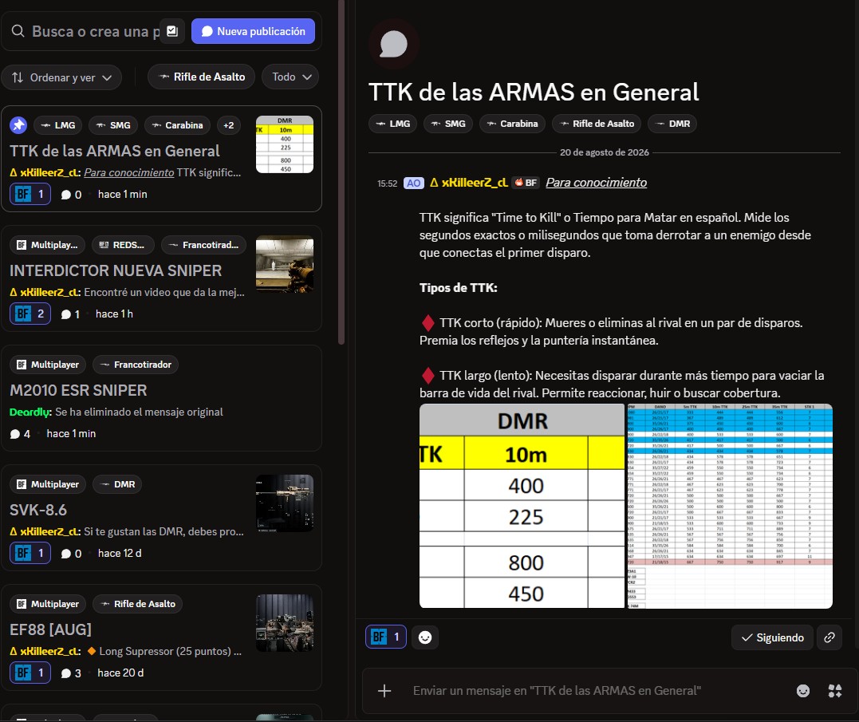Click Rifle de Asalto tag on EF88 post
Viewport: 859px width, 722px height.
pos(137,604)
